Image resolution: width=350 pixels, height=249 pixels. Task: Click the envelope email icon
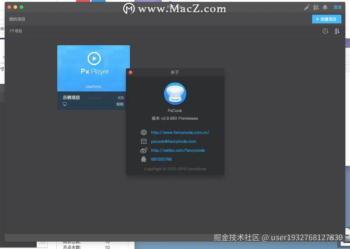point(144,141)
